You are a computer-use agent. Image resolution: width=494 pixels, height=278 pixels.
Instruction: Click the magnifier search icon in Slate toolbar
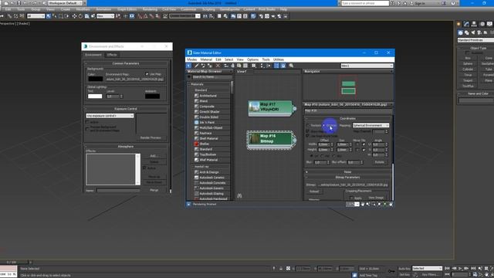292,66
